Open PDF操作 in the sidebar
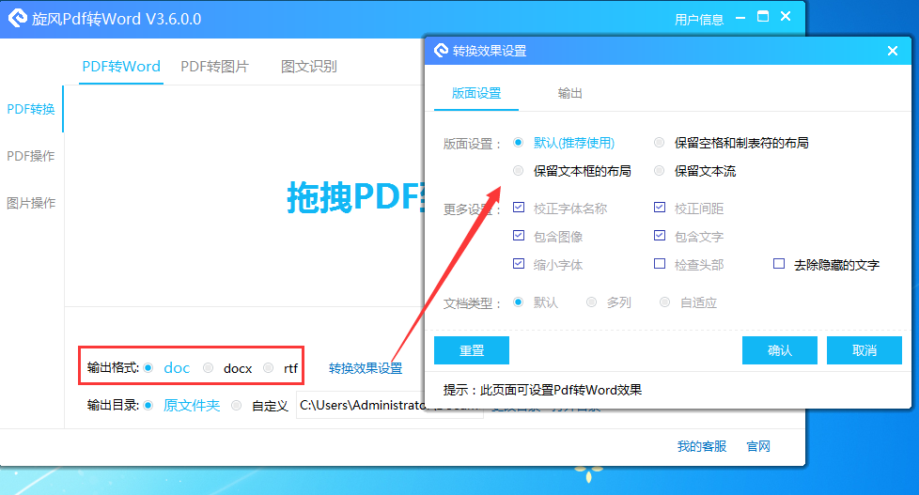The image size is (919, 495). [x=30, y=156]
